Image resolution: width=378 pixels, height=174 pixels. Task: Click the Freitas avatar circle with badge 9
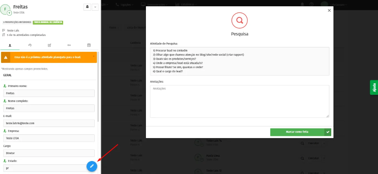pos(6,9)
